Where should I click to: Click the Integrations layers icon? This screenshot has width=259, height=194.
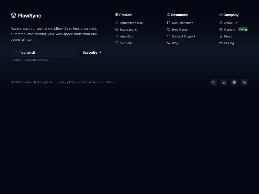point(117,29)
